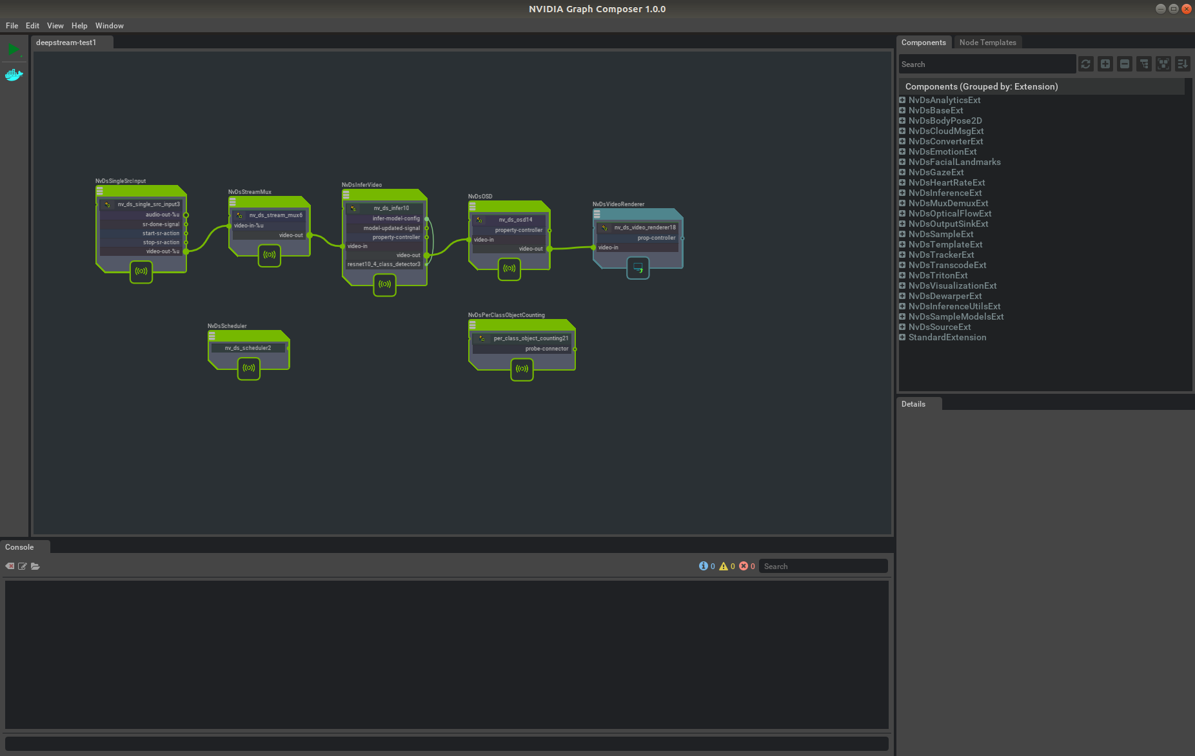The image size is (1195, 756).
Task: Click the Docker whale icon in sidebar
Action: pyautogui.click(x=14, y=75)
